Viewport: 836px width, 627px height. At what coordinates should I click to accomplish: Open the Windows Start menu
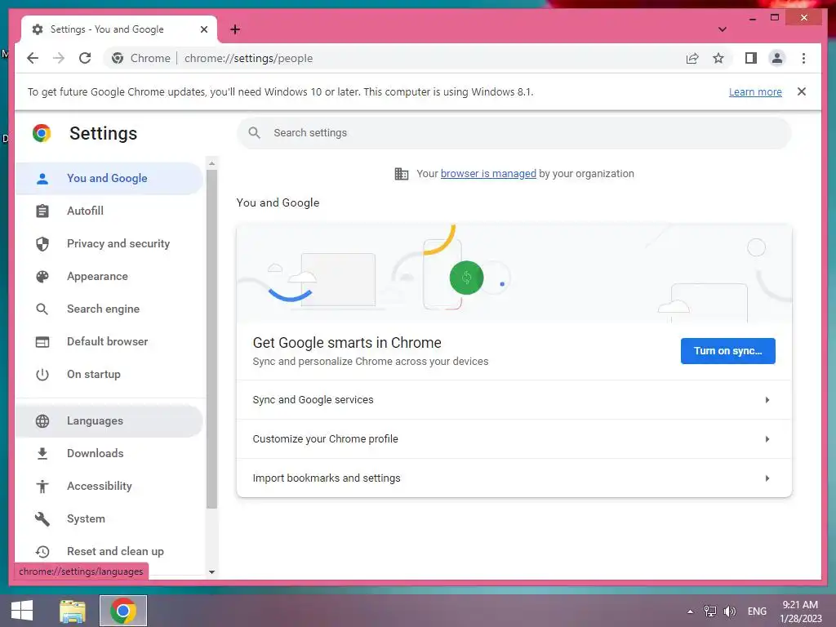[22, 611]
